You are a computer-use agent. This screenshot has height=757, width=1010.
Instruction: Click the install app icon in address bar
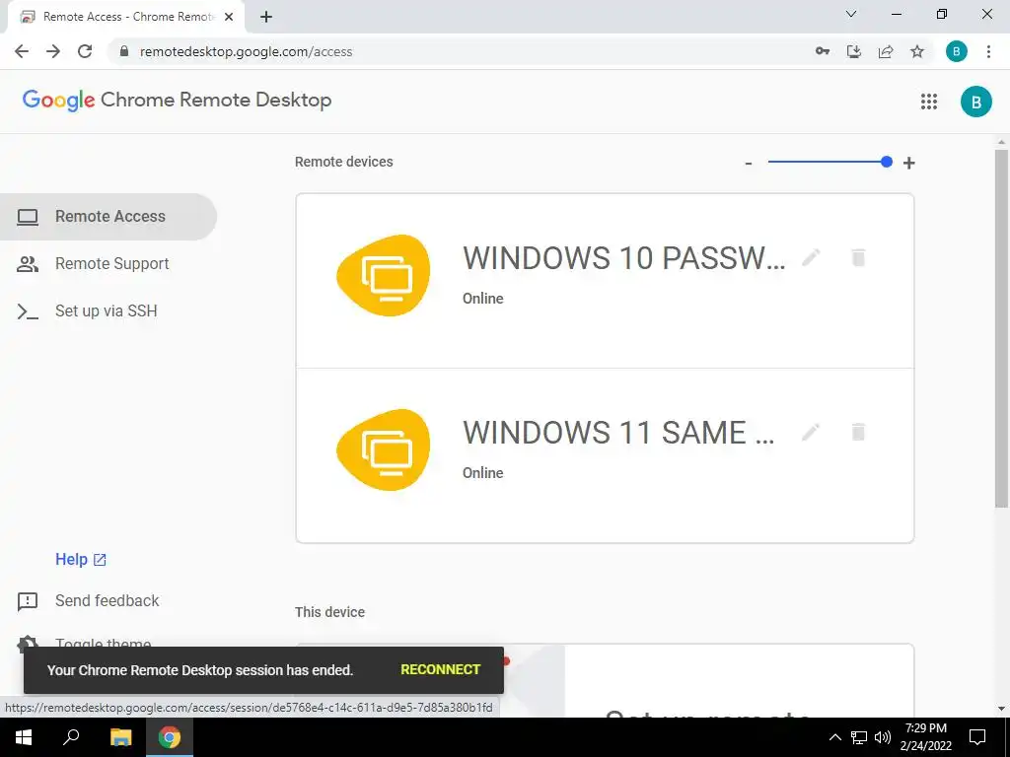pos(854,51)
